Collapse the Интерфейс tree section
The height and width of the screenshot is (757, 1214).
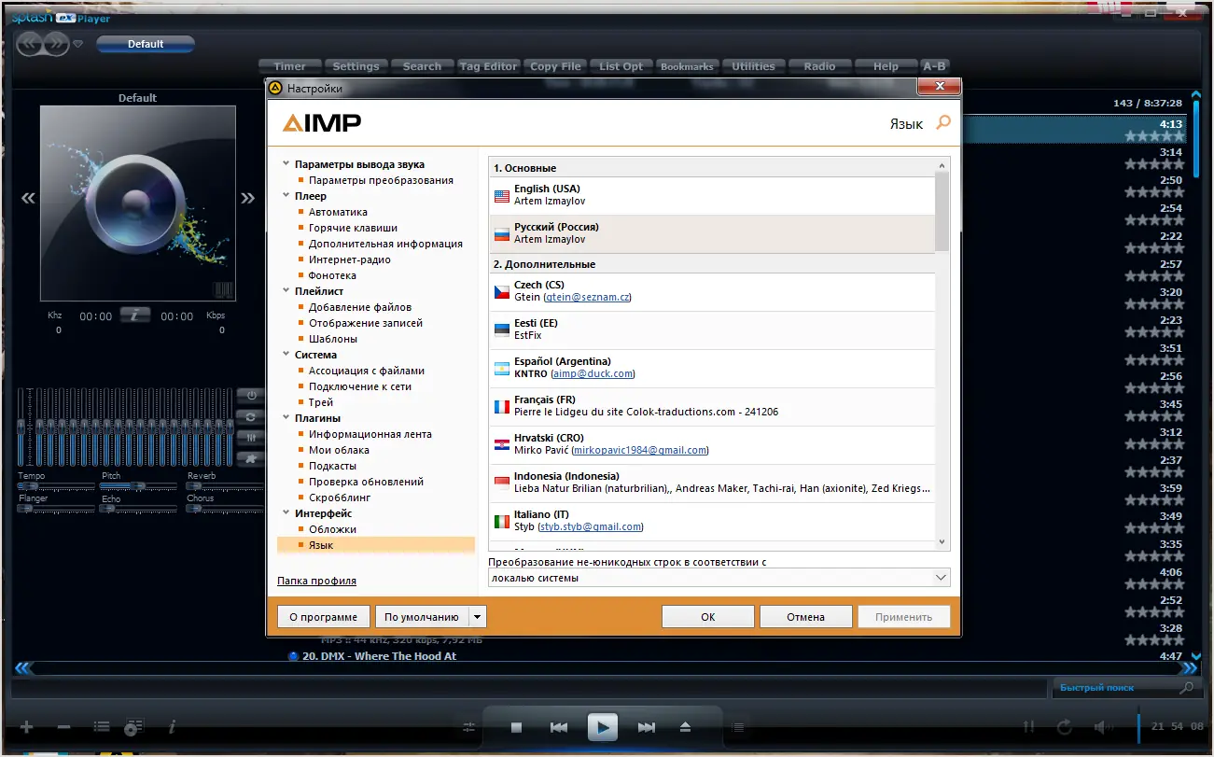click(x=286, y=513)
